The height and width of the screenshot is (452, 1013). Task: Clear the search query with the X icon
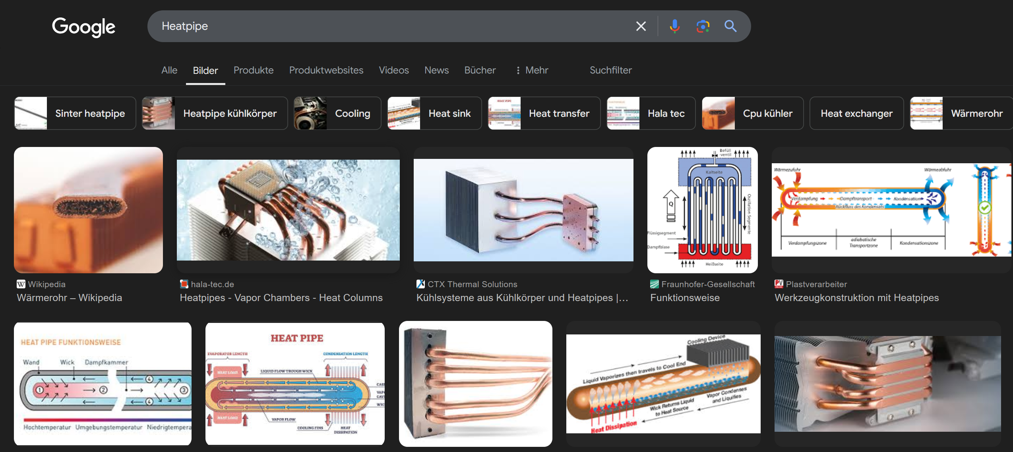pyautogui.click(x=640, y=26)
